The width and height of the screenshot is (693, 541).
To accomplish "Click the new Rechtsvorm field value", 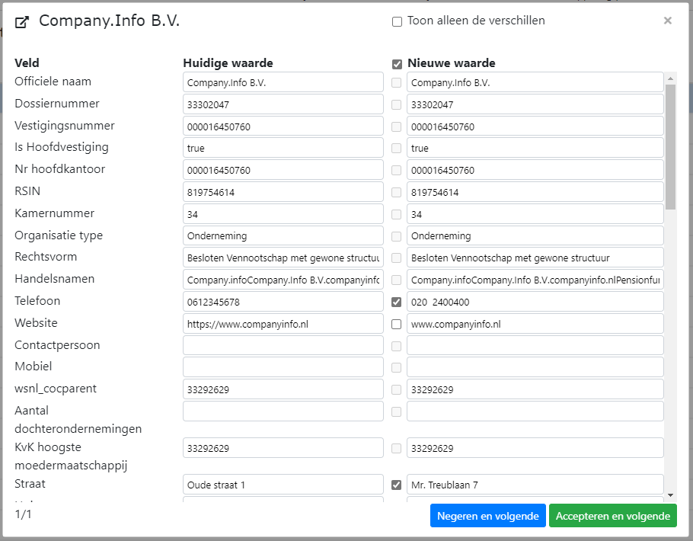I will click(x=535, y=258).
